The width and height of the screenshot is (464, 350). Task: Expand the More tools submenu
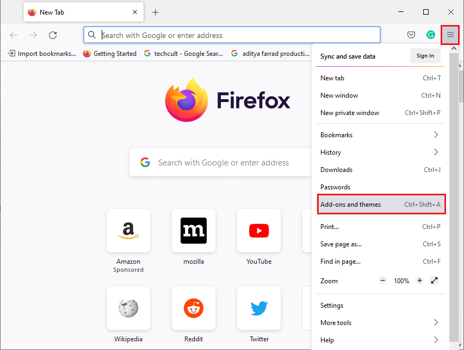coord(381,322)
